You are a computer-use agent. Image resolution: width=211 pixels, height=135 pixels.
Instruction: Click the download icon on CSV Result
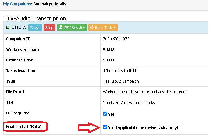61,27
